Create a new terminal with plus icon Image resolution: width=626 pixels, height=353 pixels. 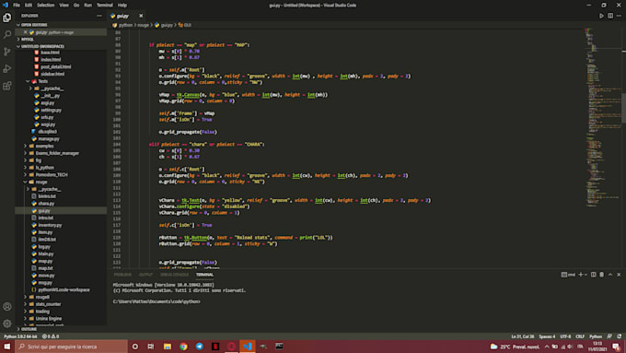(x=581, y=275)
